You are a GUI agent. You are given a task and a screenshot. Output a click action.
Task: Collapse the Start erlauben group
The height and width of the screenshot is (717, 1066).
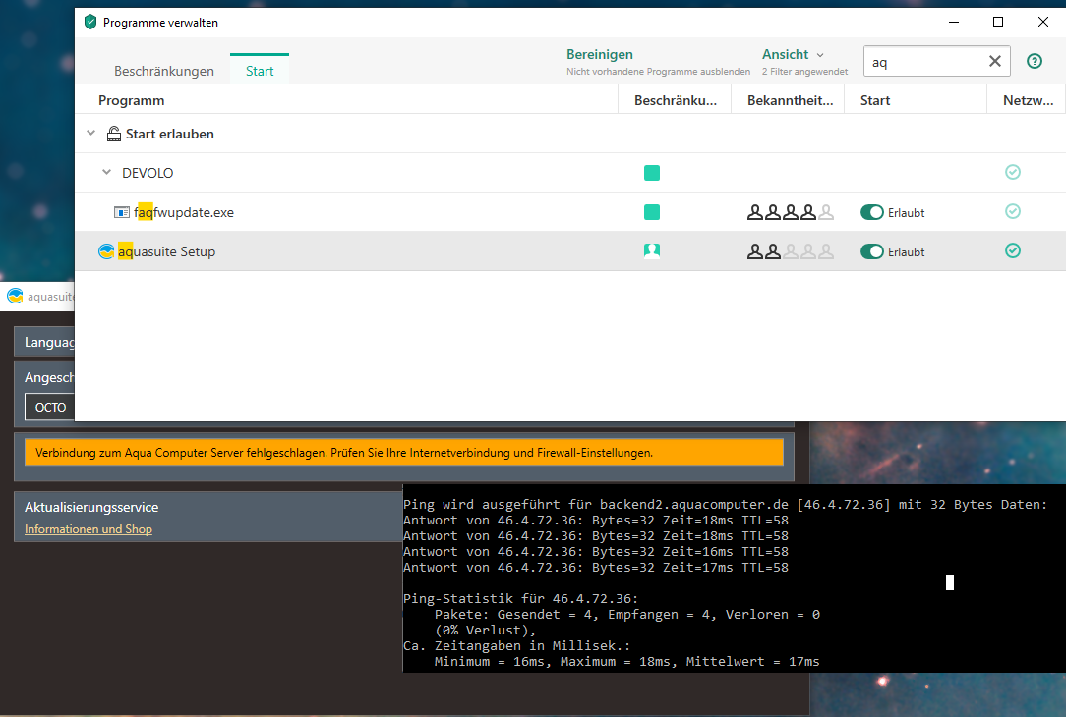pos(90,134)
